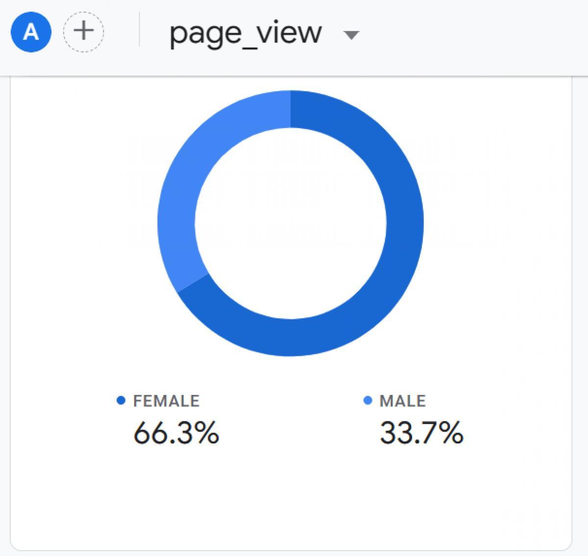Viewport: 588px width, 556px height.
Task: Click the bottom arc of the Female segment
Action: [x=291, y=338]
